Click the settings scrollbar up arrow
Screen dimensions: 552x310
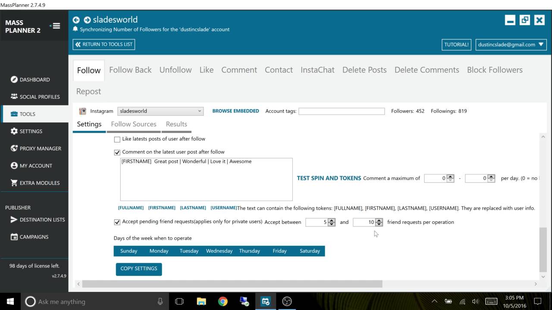pyautogui.click(x=543, y=137)
